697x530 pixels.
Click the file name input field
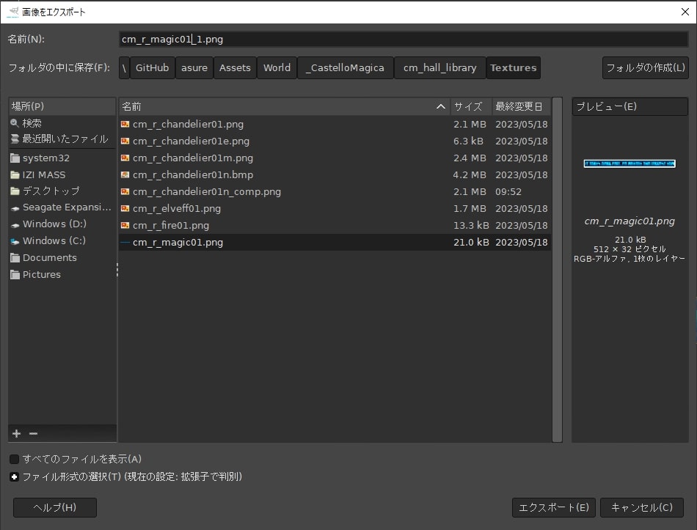[x=404, y=39]
